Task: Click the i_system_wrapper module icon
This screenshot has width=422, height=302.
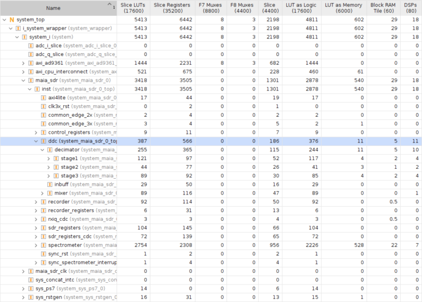Action: coord(18,29)
